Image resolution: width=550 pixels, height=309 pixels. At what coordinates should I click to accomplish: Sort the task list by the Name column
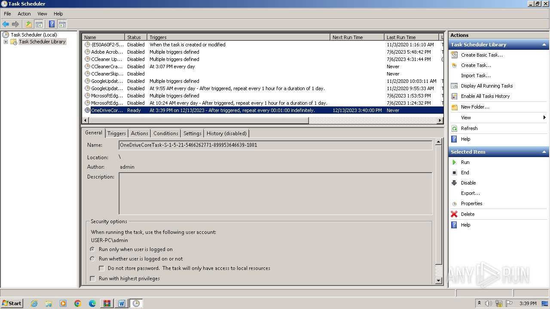pyautogui.click(x=103, y=37)
